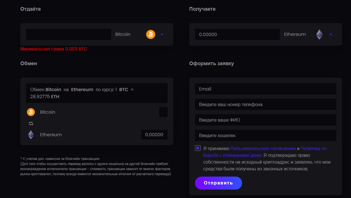
Task: Click the Ethereum 0.00000 box in exchange summary
Action: pyautogui.click(x=154, y=135)
